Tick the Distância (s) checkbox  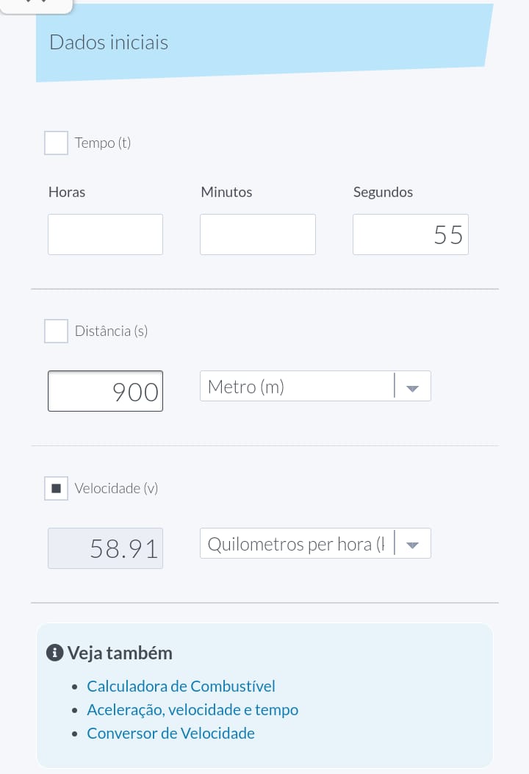tap(56, 331)
